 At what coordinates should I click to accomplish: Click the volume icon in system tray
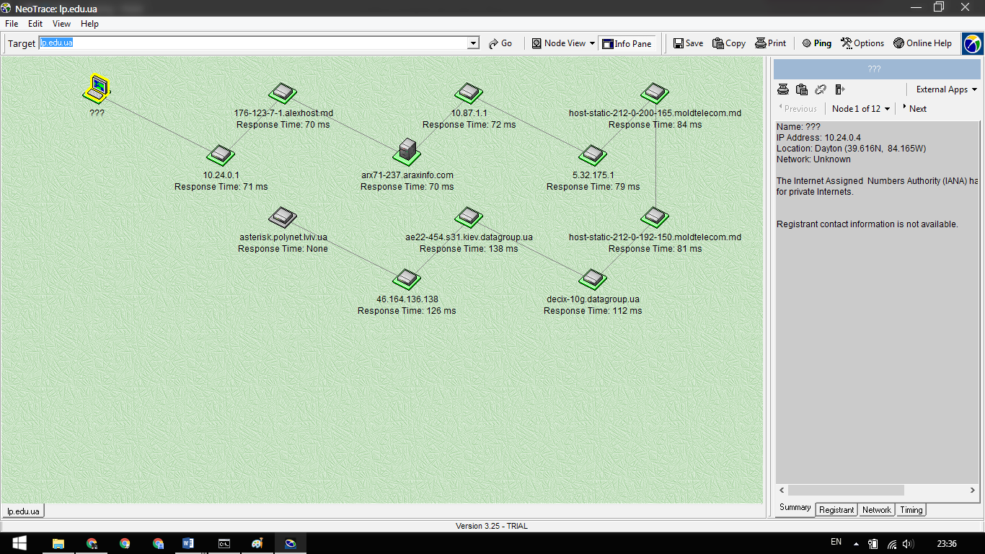908,544
